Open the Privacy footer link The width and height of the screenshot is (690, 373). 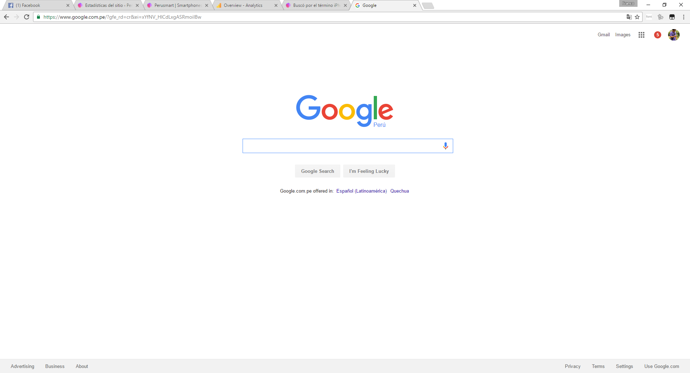[572, 366]
